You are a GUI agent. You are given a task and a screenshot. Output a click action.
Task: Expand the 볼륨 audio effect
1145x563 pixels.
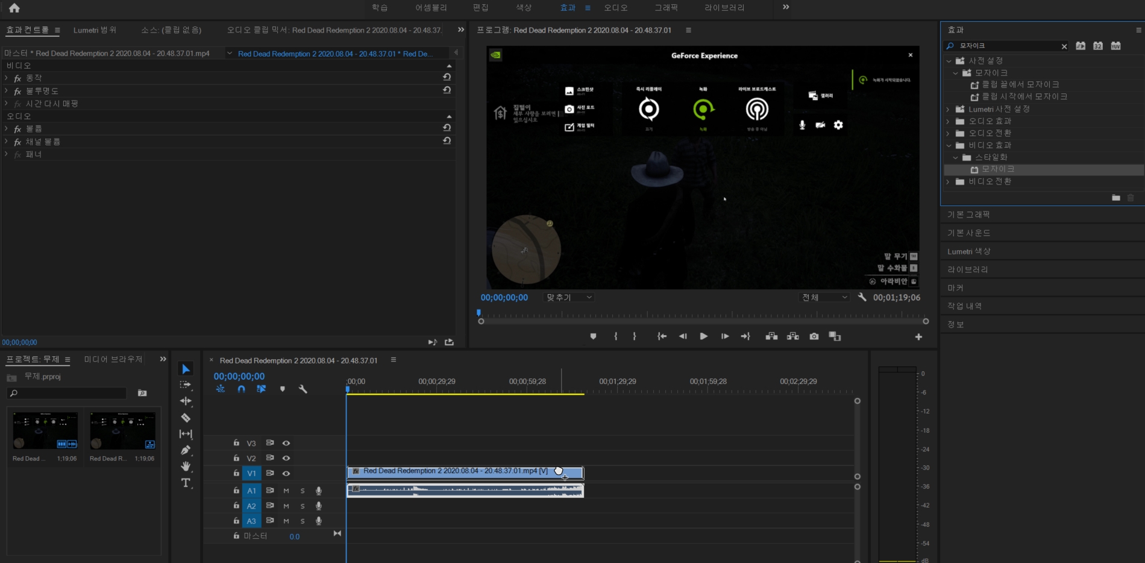click(x=6, y=128)
